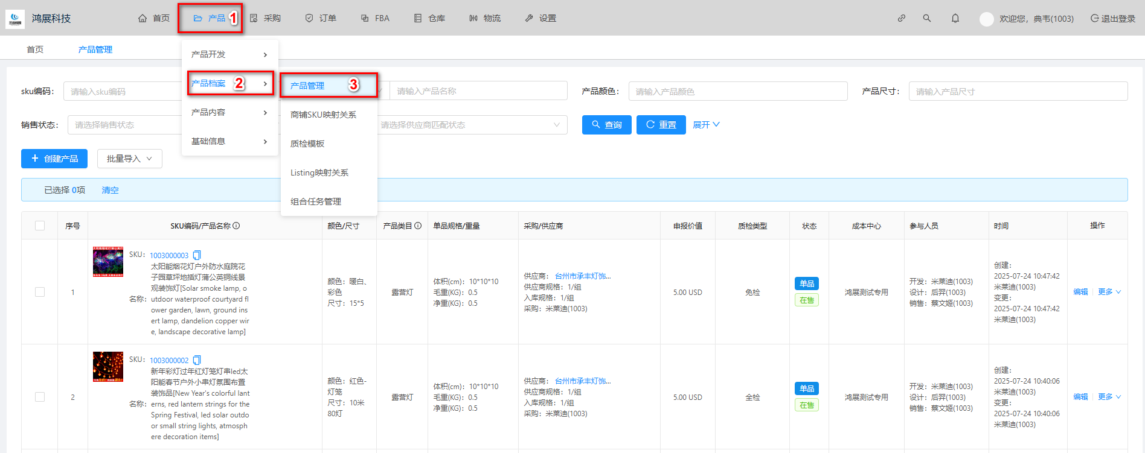Click info icon beside SKU编码/产品名称 header

coord(236,226)
